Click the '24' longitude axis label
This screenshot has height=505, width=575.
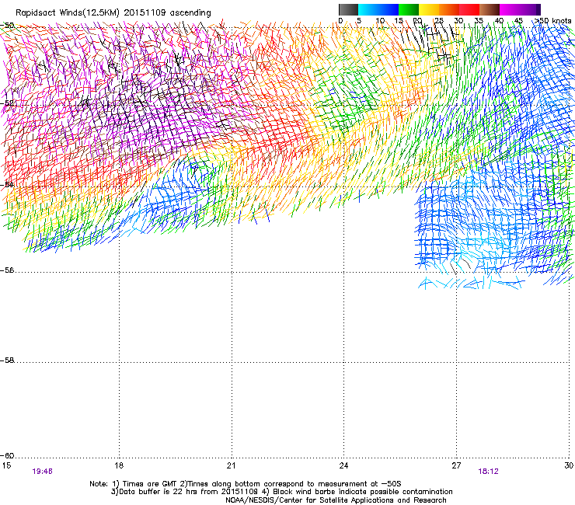click(343, 465)
